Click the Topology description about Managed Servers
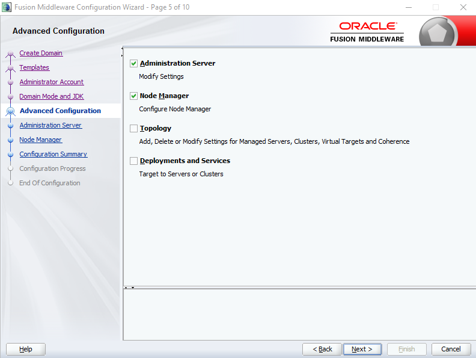The width and height of the screenshot is (476, 358). (274, 141)
